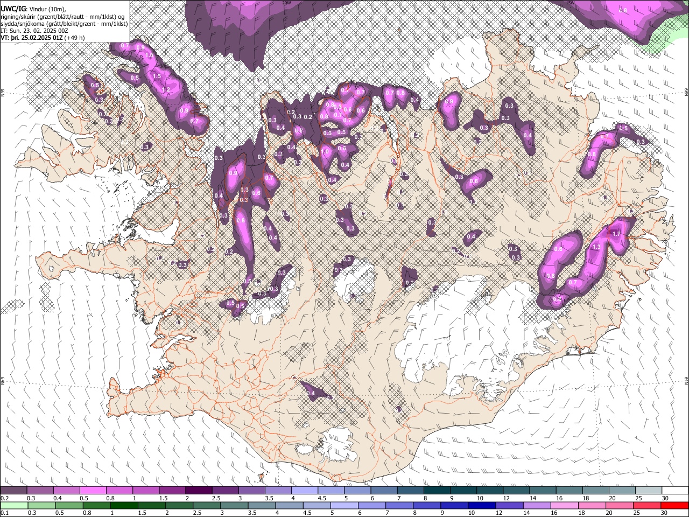Image resolution: width=689 pixels, height=517 pixels.
Task: Click the 'slydda/snjókoma' header line
Action: tap(64, 24)
